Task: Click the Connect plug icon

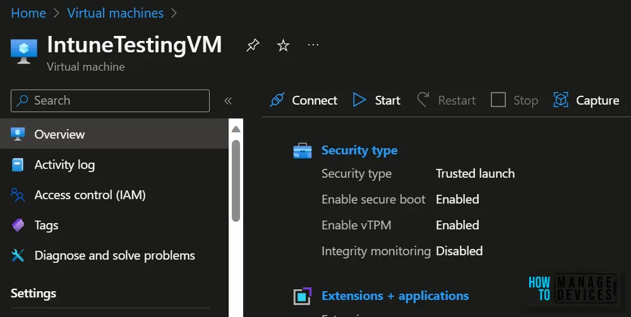Action: tap(277, 100)
